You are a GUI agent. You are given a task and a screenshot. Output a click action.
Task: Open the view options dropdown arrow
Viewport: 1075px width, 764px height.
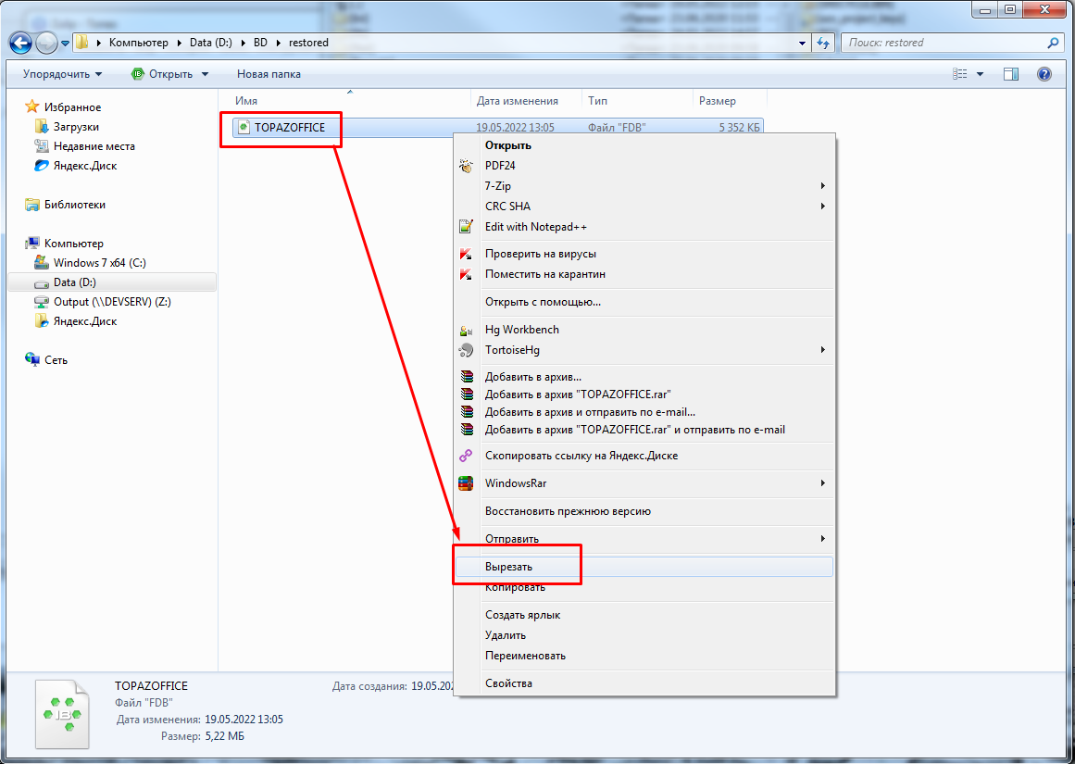pos(980,74)
